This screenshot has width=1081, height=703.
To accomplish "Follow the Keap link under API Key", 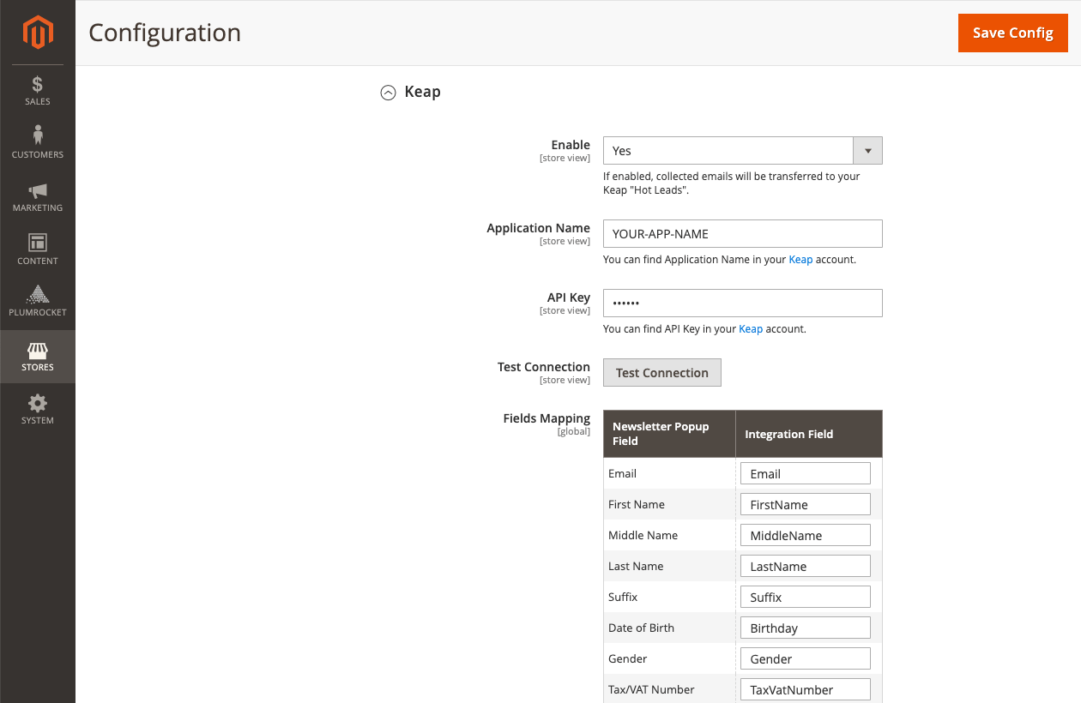I will (751, 328).
